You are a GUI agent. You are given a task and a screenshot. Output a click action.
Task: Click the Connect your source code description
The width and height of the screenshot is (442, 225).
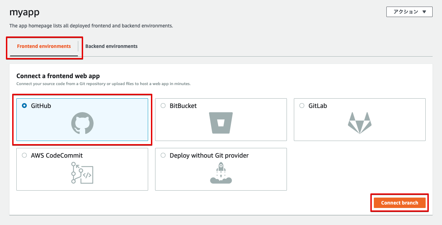coord(104,84)
